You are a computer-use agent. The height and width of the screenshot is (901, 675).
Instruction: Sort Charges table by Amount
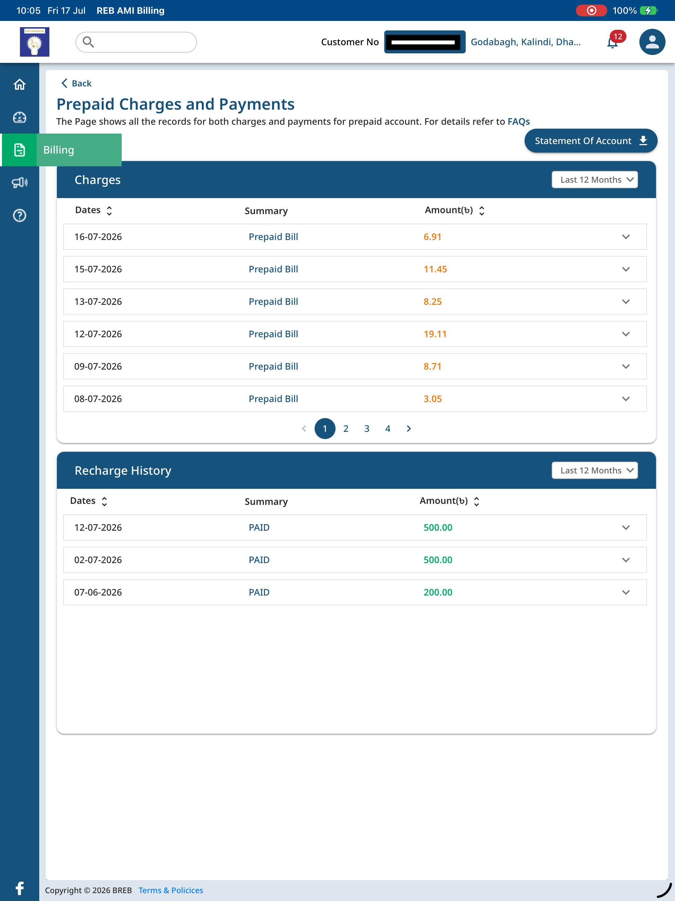click(x=482, y=211)
